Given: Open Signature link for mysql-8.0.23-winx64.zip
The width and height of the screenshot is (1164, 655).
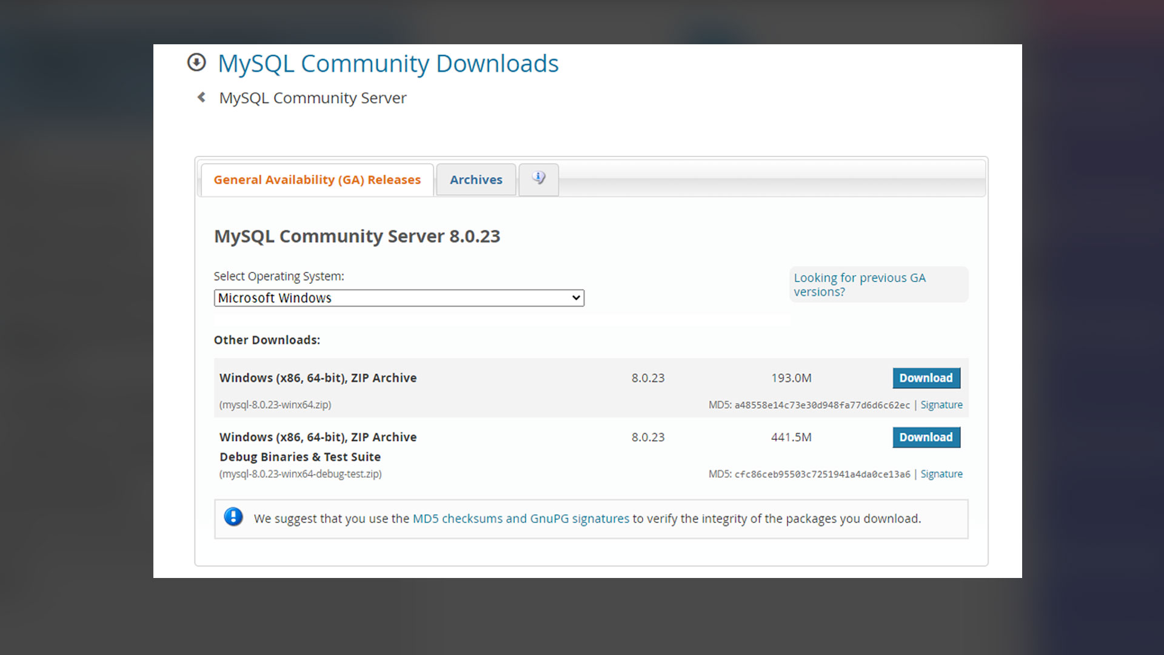Looking at the screenshot, I should 941,405.
